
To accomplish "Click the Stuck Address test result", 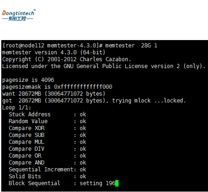I will pos(83,114).
